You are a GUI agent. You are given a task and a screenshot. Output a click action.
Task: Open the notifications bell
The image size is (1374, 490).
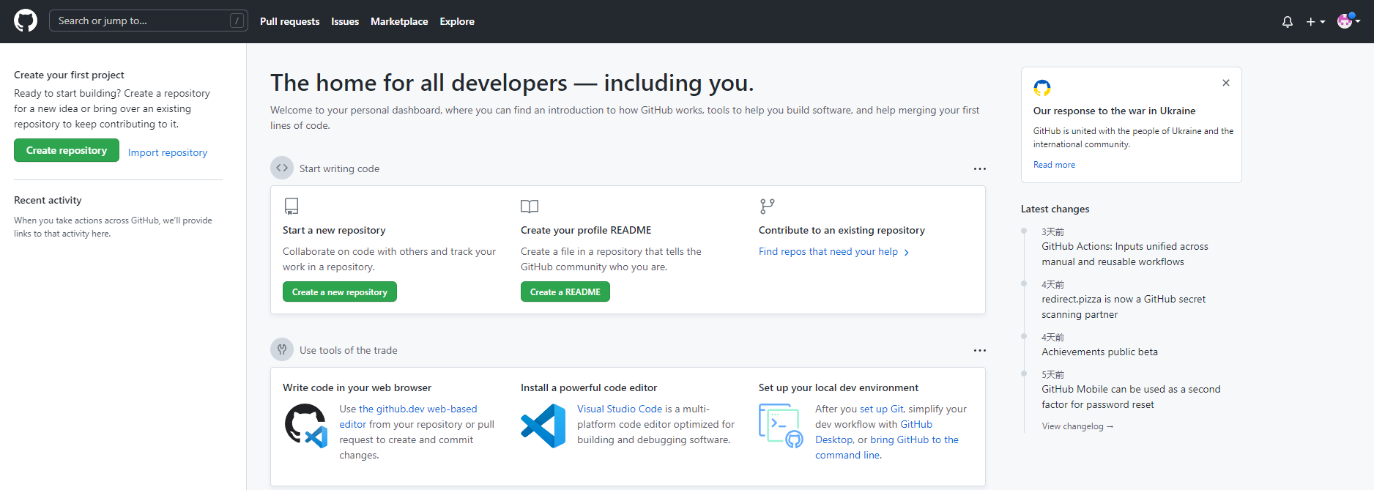coord(1287,22)
